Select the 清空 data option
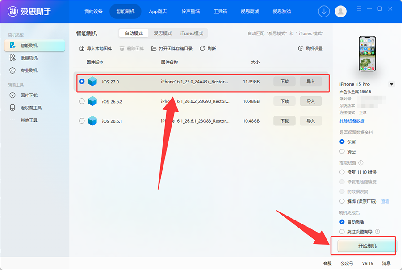Screen dimensions: 402x270 point(342,151)
